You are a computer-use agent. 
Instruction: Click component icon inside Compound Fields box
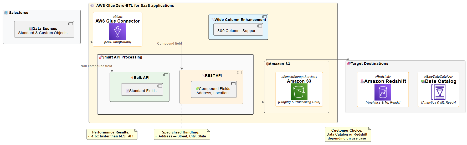click(233, 84)
